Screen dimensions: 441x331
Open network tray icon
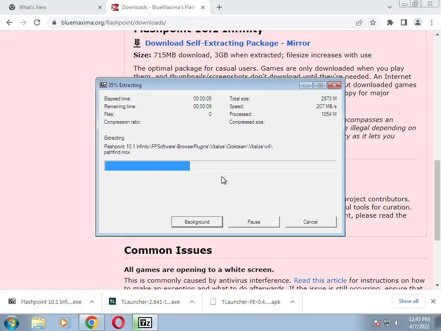click(x=387, y=323)
